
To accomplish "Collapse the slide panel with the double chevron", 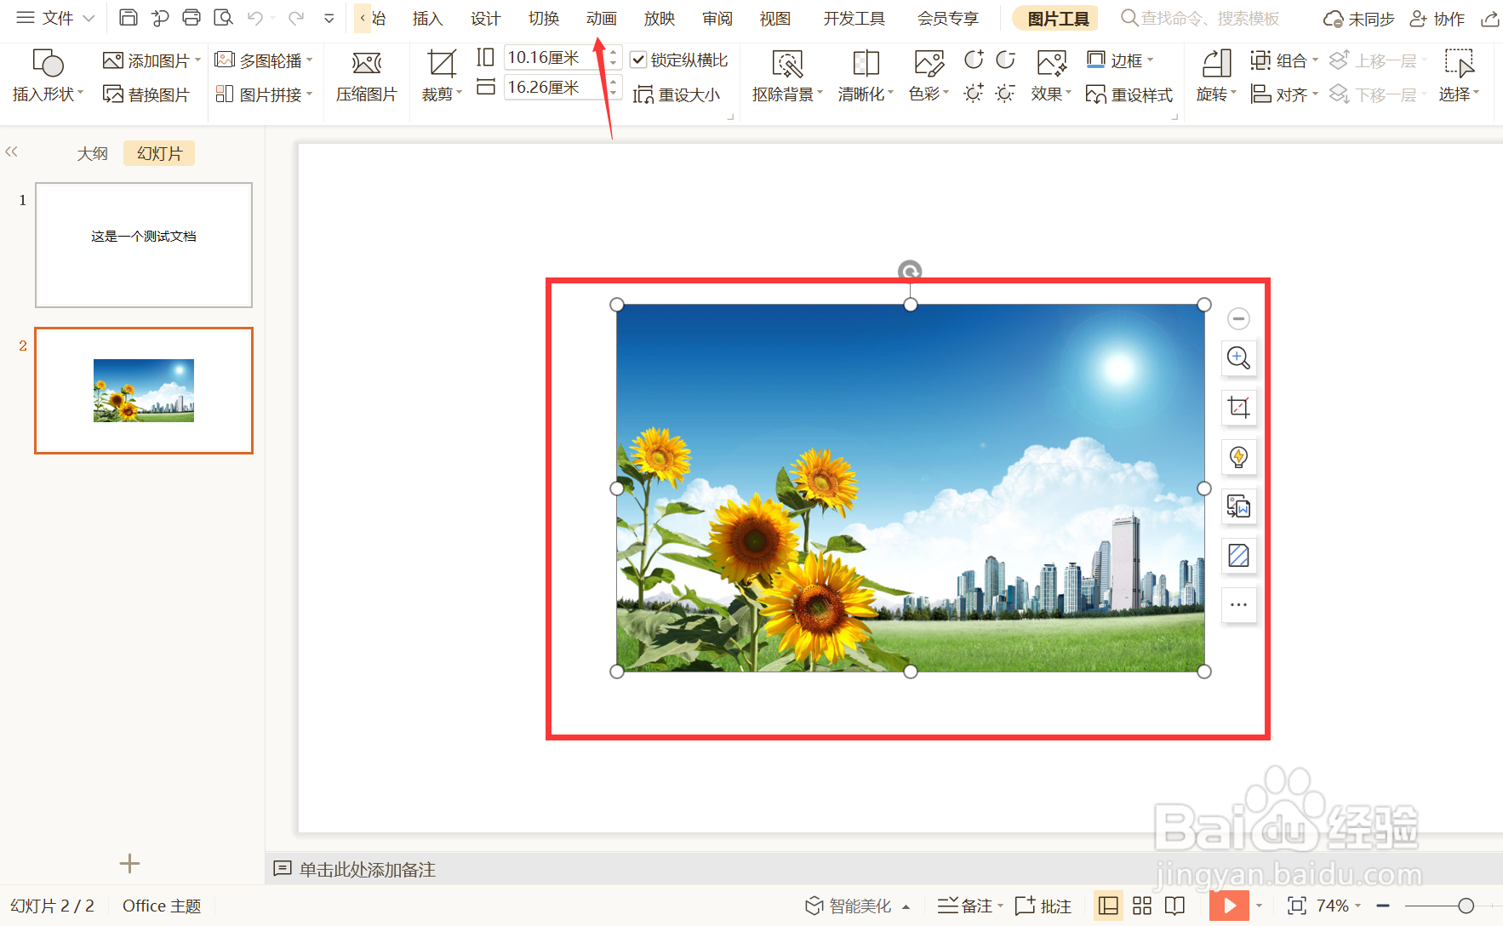I will click(x=11, y=151).
